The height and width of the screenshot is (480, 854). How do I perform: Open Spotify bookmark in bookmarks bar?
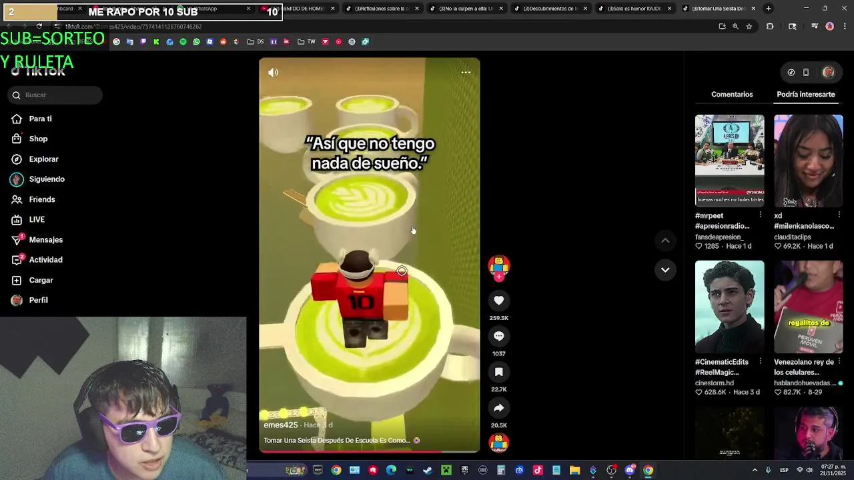click(183, 41)
